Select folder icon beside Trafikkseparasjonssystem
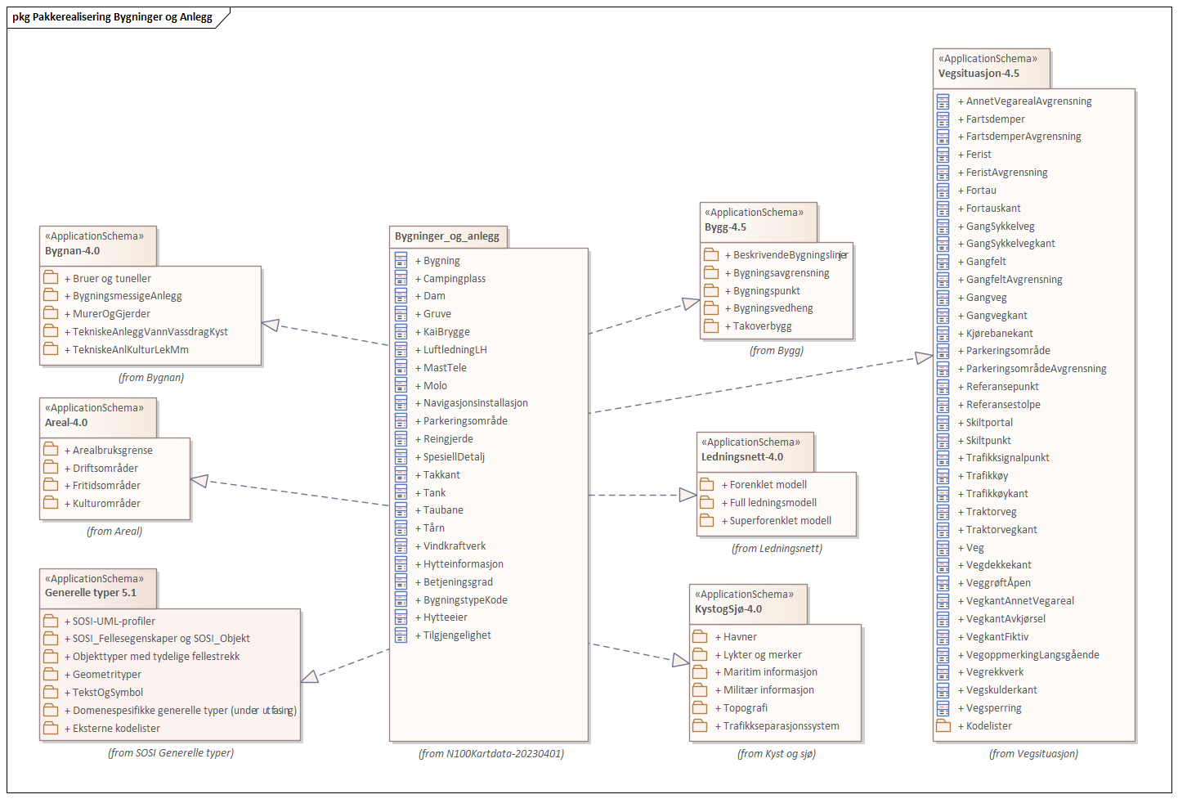 (x=701, y=725)
